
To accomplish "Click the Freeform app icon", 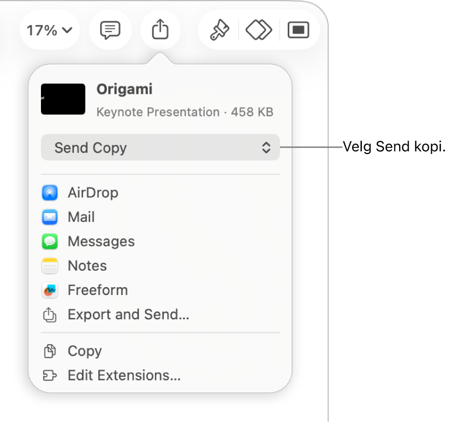I will (x=50, y=290).
